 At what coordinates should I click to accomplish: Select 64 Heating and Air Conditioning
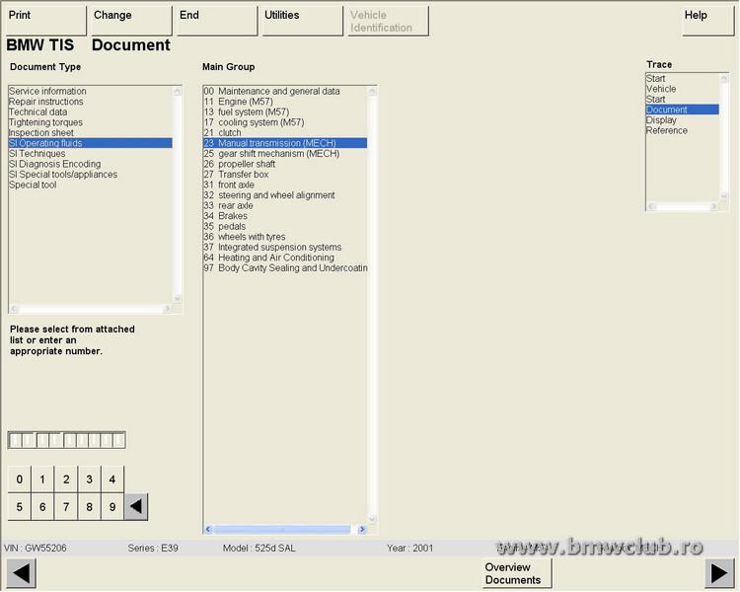285,258
